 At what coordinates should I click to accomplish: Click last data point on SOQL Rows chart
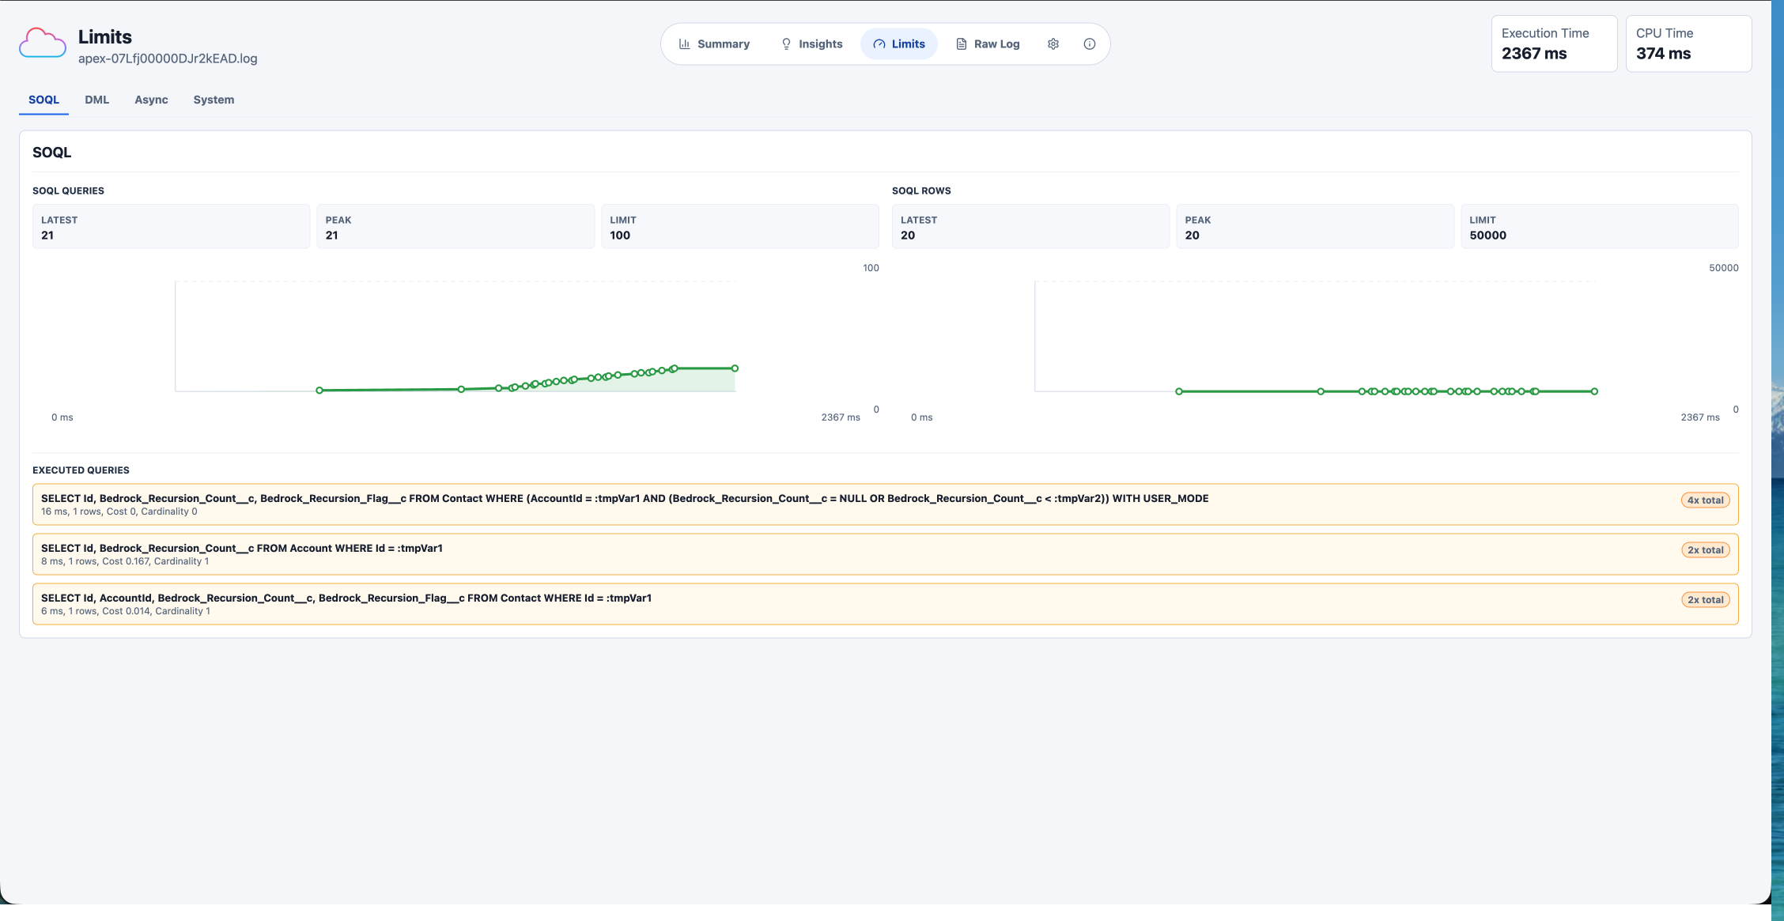[1594, 391]
